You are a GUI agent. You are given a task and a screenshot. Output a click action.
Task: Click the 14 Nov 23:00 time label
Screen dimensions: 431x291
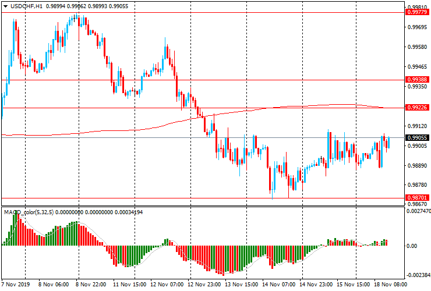[x=317, y=286]
